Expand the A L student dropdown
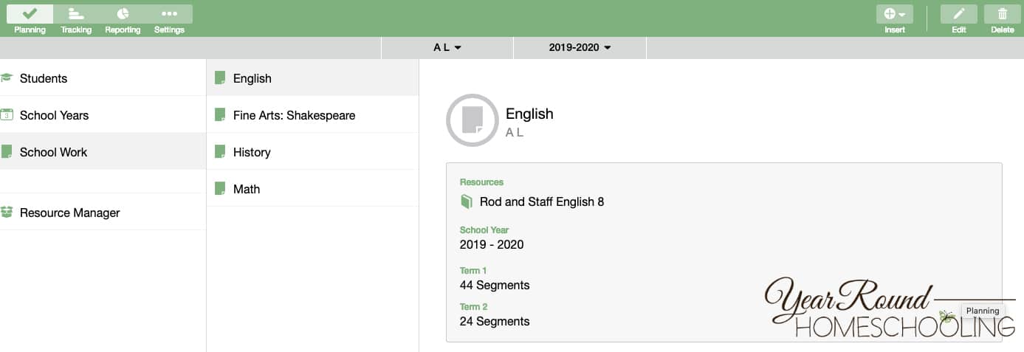This screenshot has height=352, width=1024. coord(447,48)
